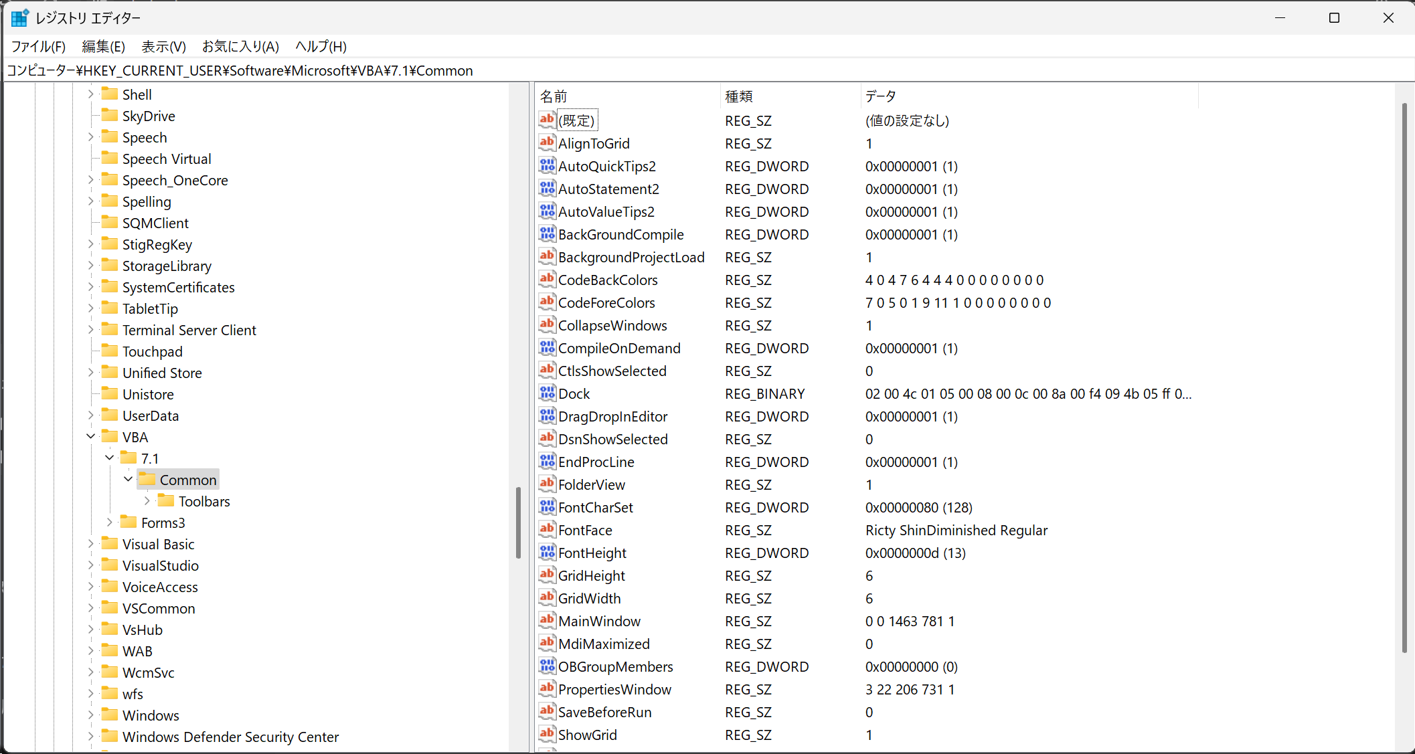Click the string icon next to CodeBackColors
The width and height of the screenshot is (1415, 754).
point(547,279)
